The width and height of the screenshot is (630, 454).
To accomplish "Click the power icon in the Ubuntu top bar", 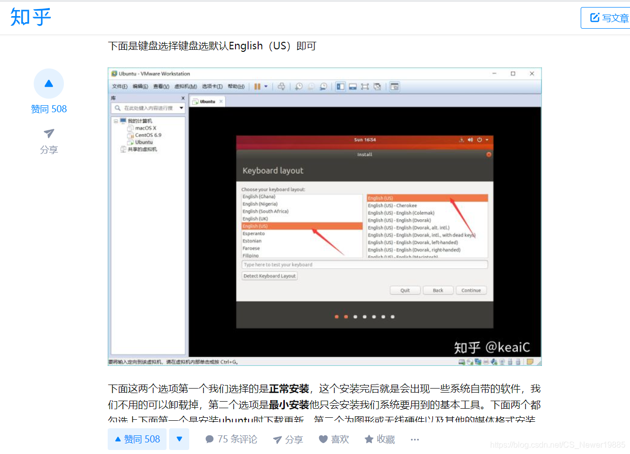I will click(480, 139).
